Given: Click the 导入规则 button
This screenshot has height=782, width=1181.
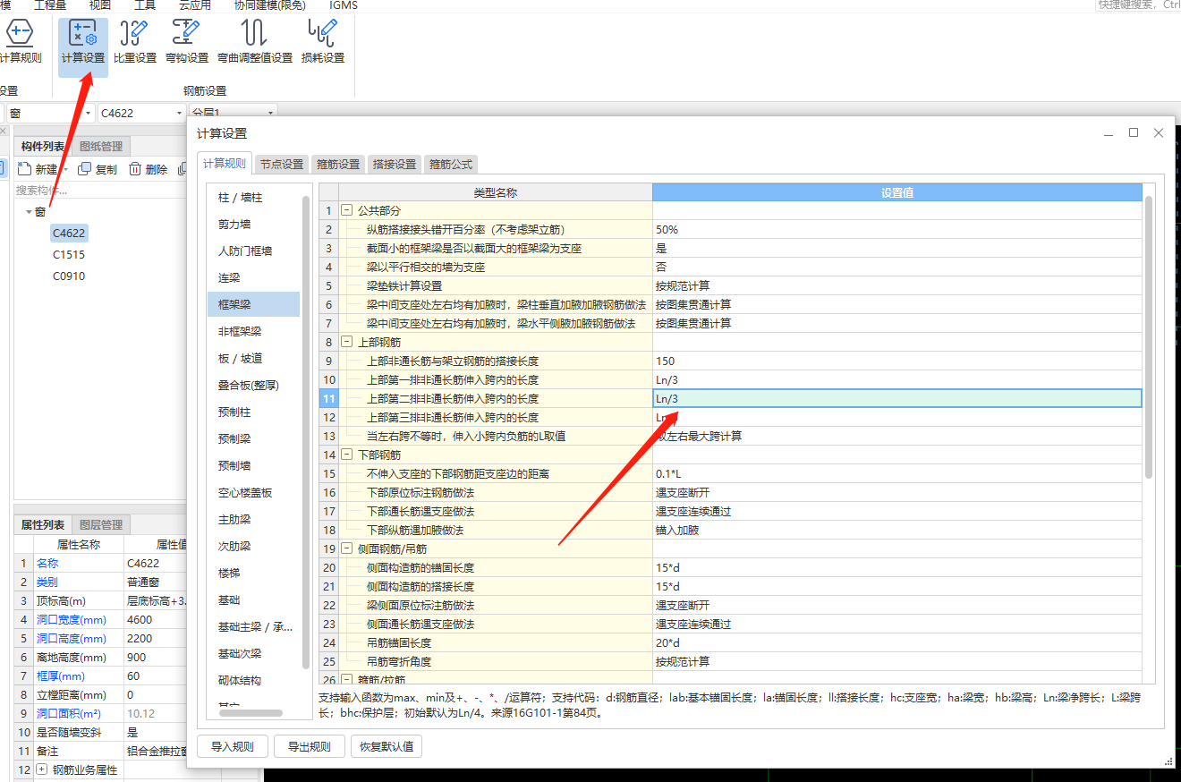Looking at the screenshot, I should [x=233, y=746].
